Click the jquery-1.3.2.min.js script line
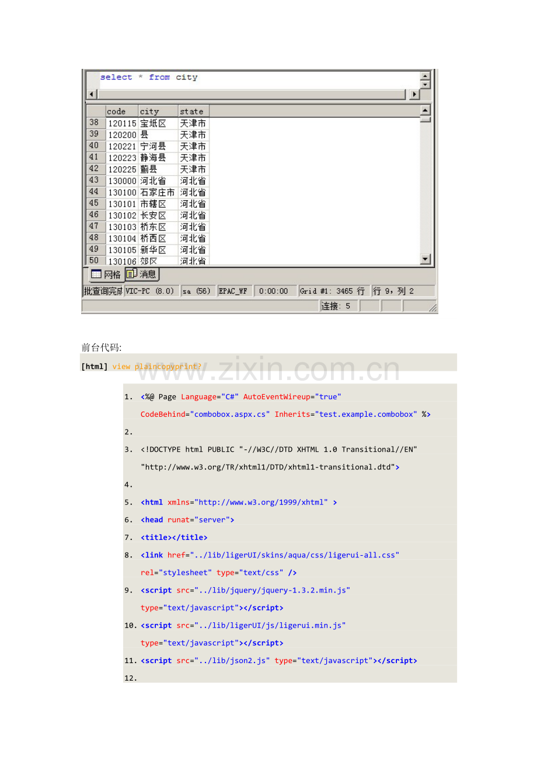Image resolution: width=537 pixels, height=760 pixels. coord(246,590)
